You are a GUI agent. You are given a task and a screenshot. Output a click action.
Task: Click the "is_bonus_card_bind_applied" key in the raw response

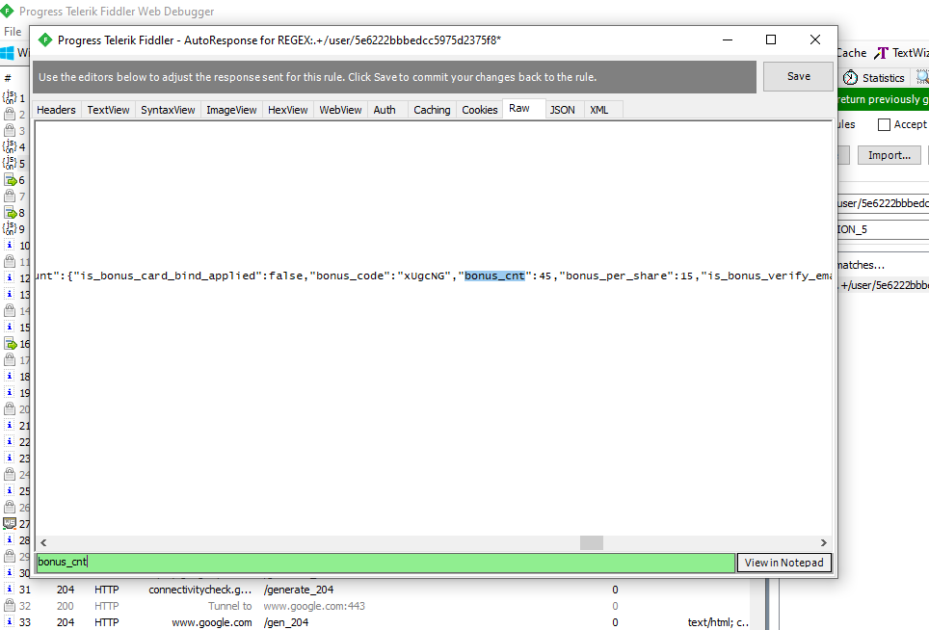(x=168, y=276)
